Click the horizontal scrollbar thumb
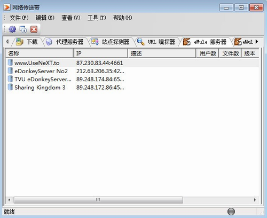The width and height of the screenshot is (267, 218). (x=98, y=200)
